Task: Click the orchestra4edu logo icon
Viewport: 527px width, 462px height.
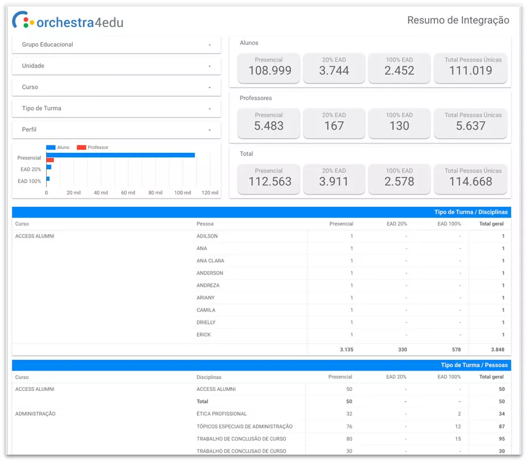Action: 24,20
